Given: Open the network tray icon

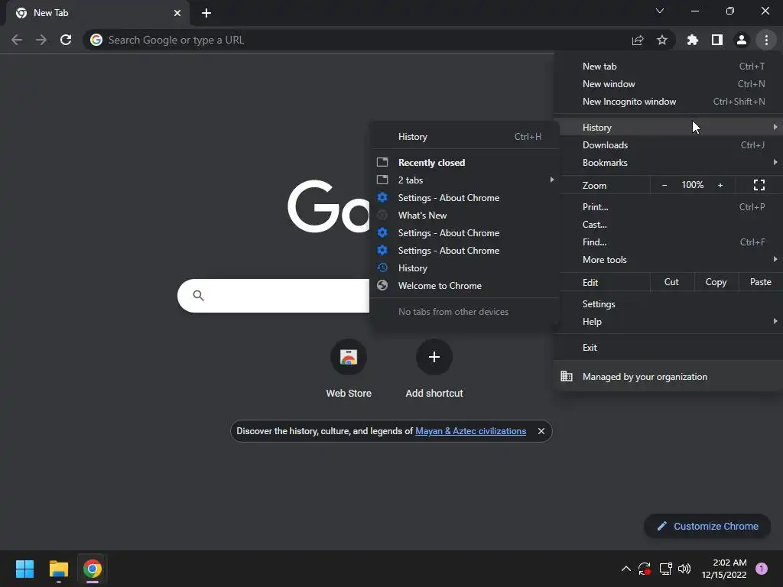Looking at the screenshot, I should click(x=665, y=569).
